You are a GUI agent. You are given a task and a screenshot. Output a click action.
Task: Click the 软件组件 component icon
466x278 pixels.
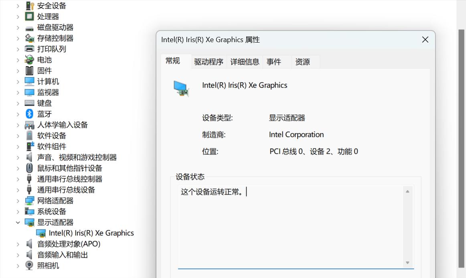pyautogui.click(x=30, y=146)
